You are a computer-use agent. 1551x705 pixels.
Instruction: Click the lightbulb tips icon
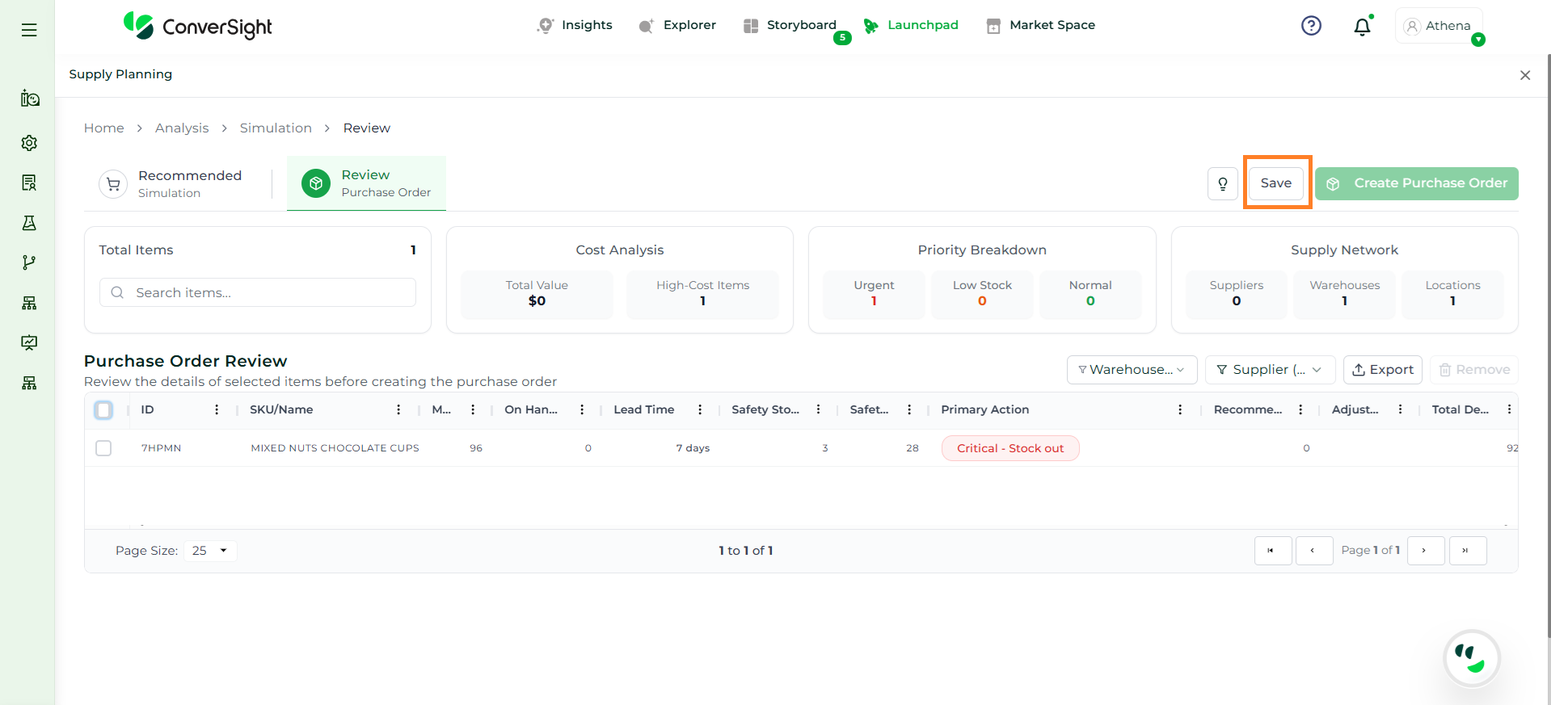point(1223,183)
